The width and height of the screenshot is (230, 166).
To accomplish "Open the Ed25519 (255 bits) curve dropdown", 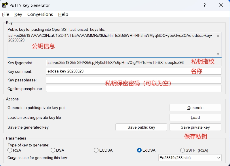I will (190, 158).
